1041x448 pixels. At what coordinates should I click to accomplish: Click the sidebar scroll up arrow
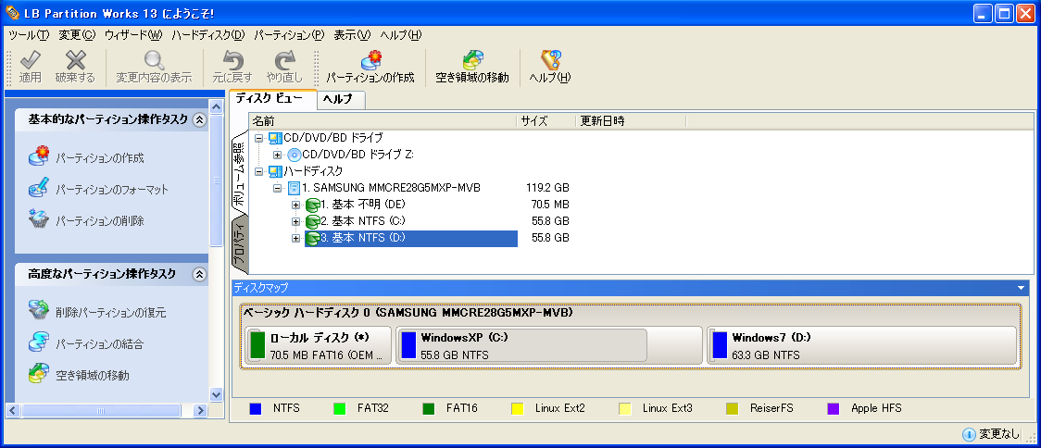(216, 106)
